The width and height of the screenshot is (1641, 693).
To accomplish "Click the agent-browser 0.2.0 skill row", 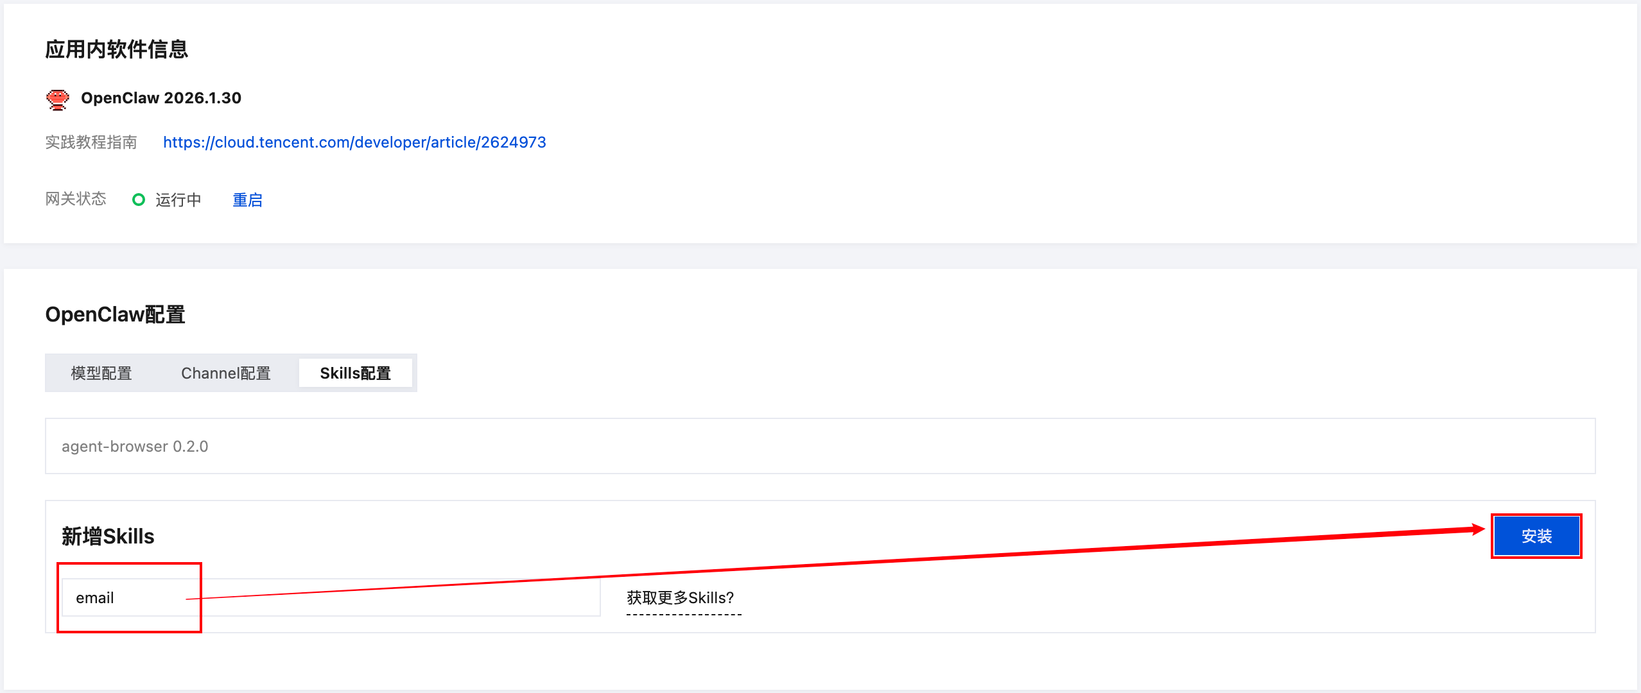I will (135, 447).
